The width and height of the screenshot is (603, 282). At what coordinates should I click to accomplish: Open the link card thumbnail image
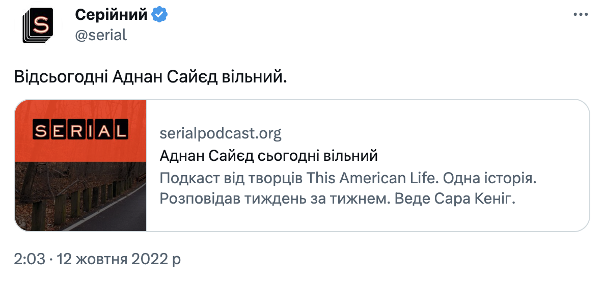click(x=80, y=165)
